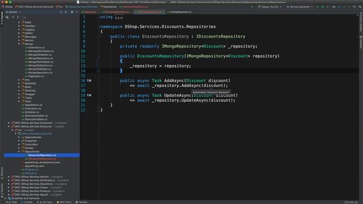The height and width of the screenshot is (204, 363).
Task: Expand the DNC-DShop.Services.Identity node
Action: coord(9,177)
